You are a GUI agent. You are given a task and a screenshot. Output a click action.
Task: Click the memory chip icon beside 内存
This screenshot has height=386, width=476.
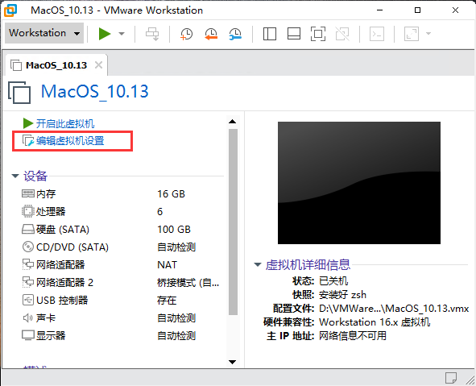28,193
